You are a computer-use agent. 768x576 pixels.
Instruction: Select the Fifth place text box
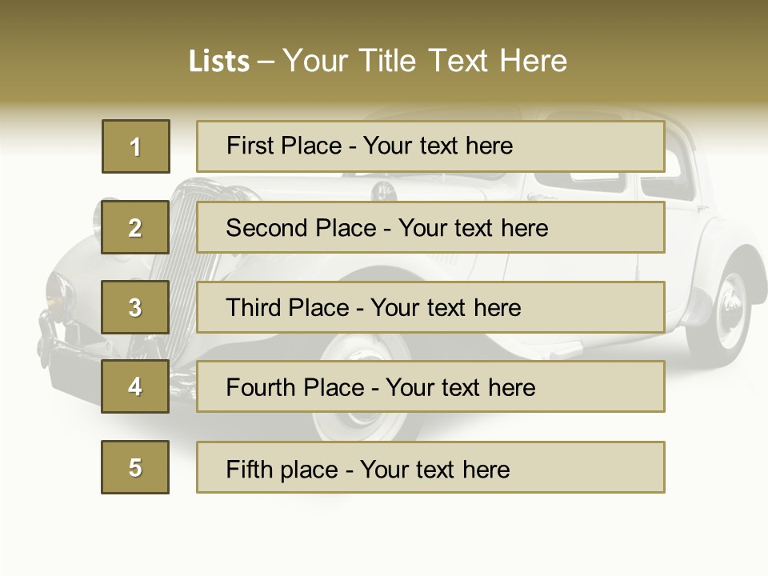pos(430,467)
